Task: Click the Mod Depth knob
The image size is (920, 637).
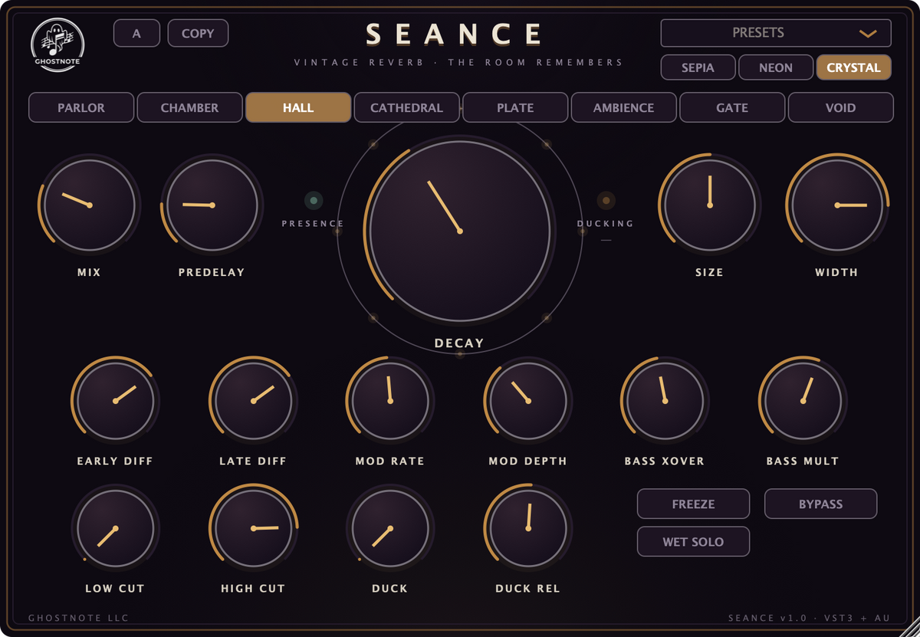Action: coord(528,401)
